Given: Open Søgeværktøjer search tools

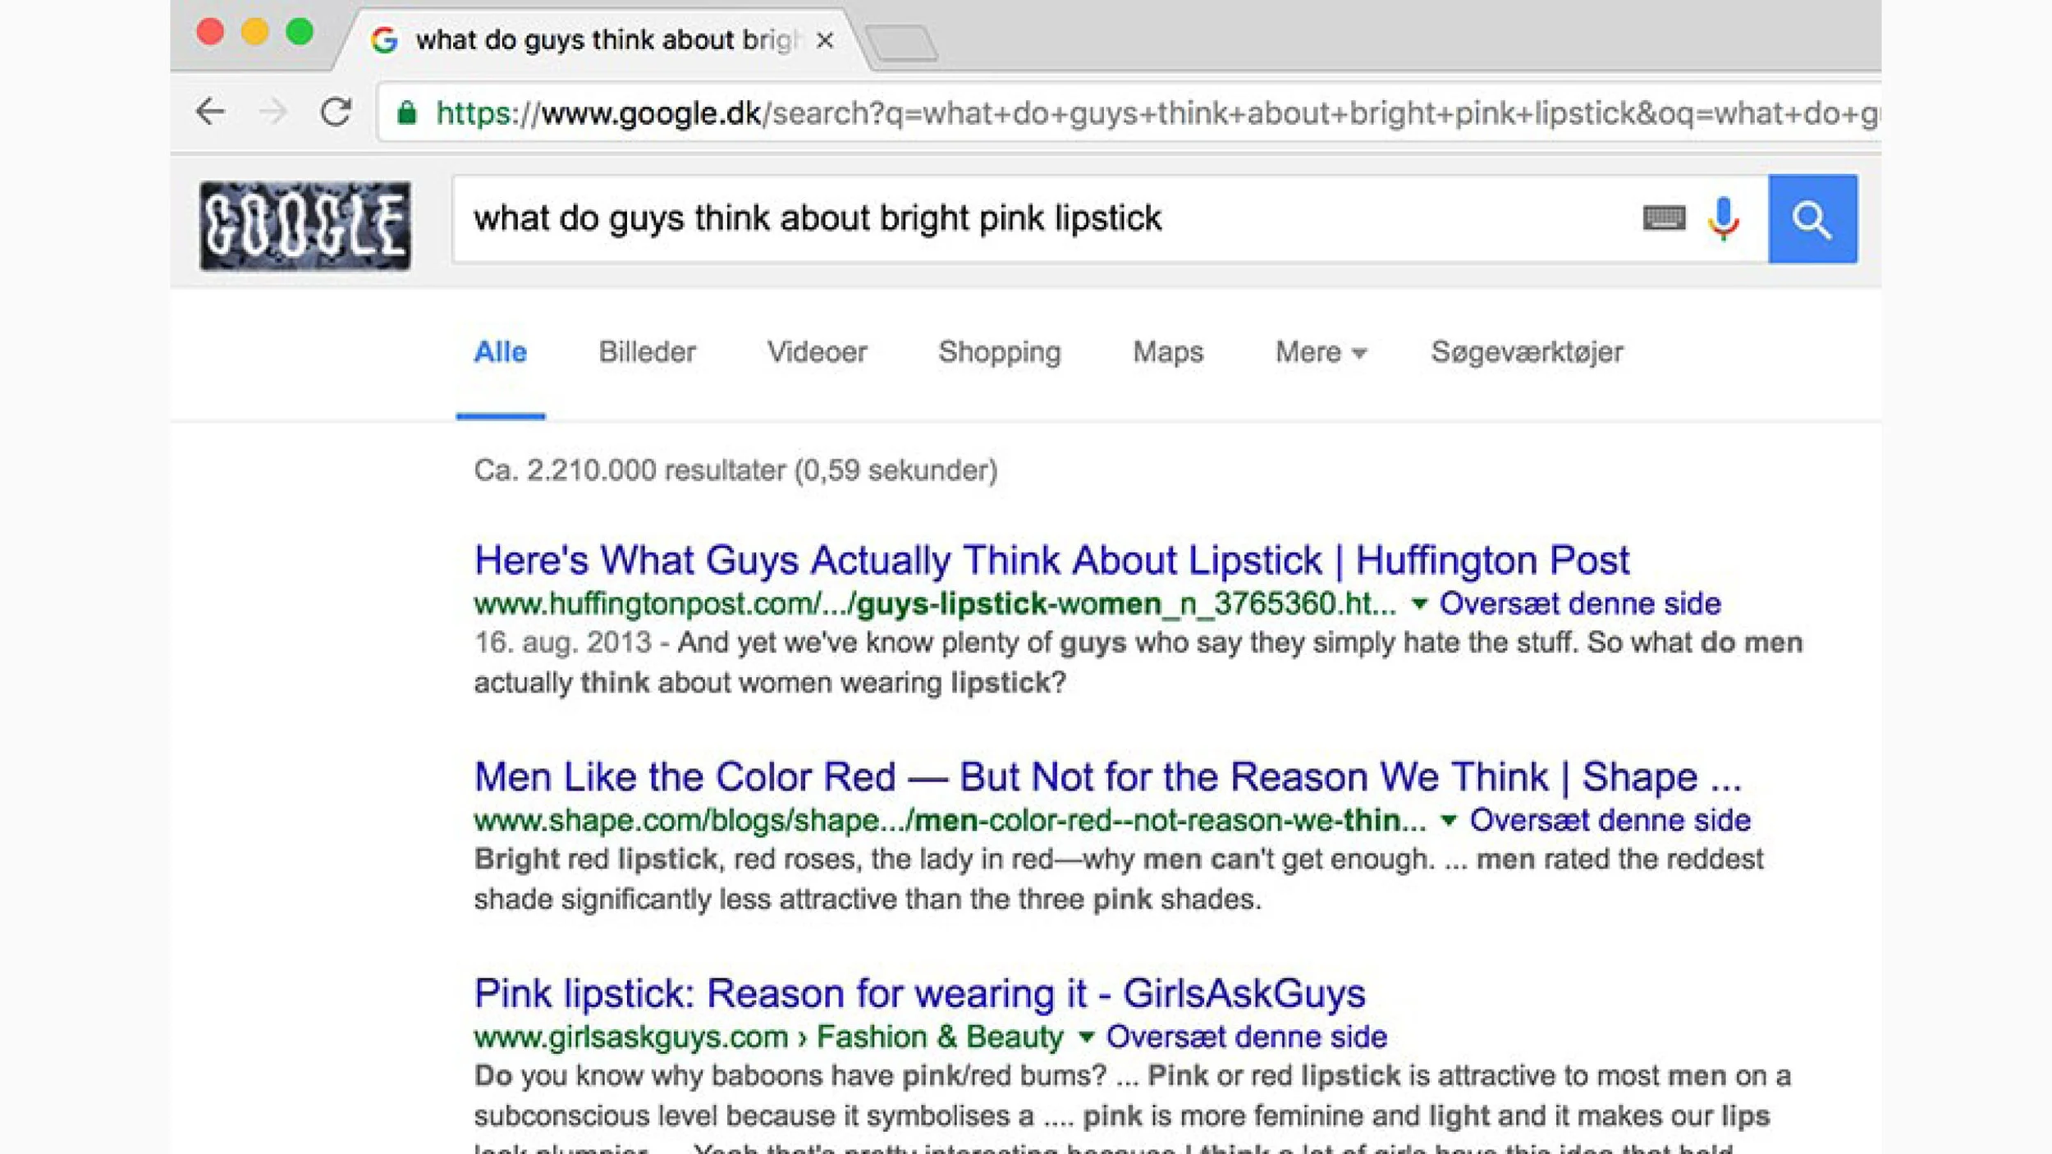Looking at the screenshot, I should (1527, 352).
